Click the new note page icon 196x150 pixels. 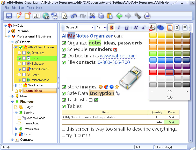[x=28, y=16]
